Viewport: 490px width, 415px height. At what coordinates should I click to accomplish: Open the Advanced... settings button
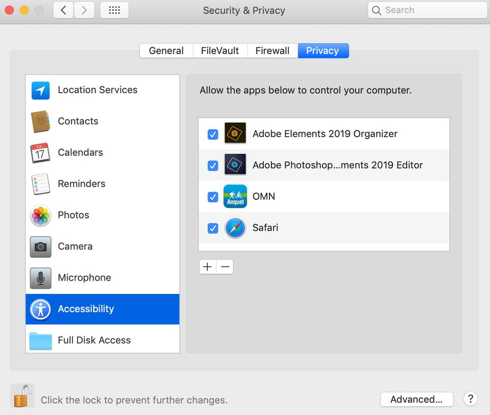416,399
